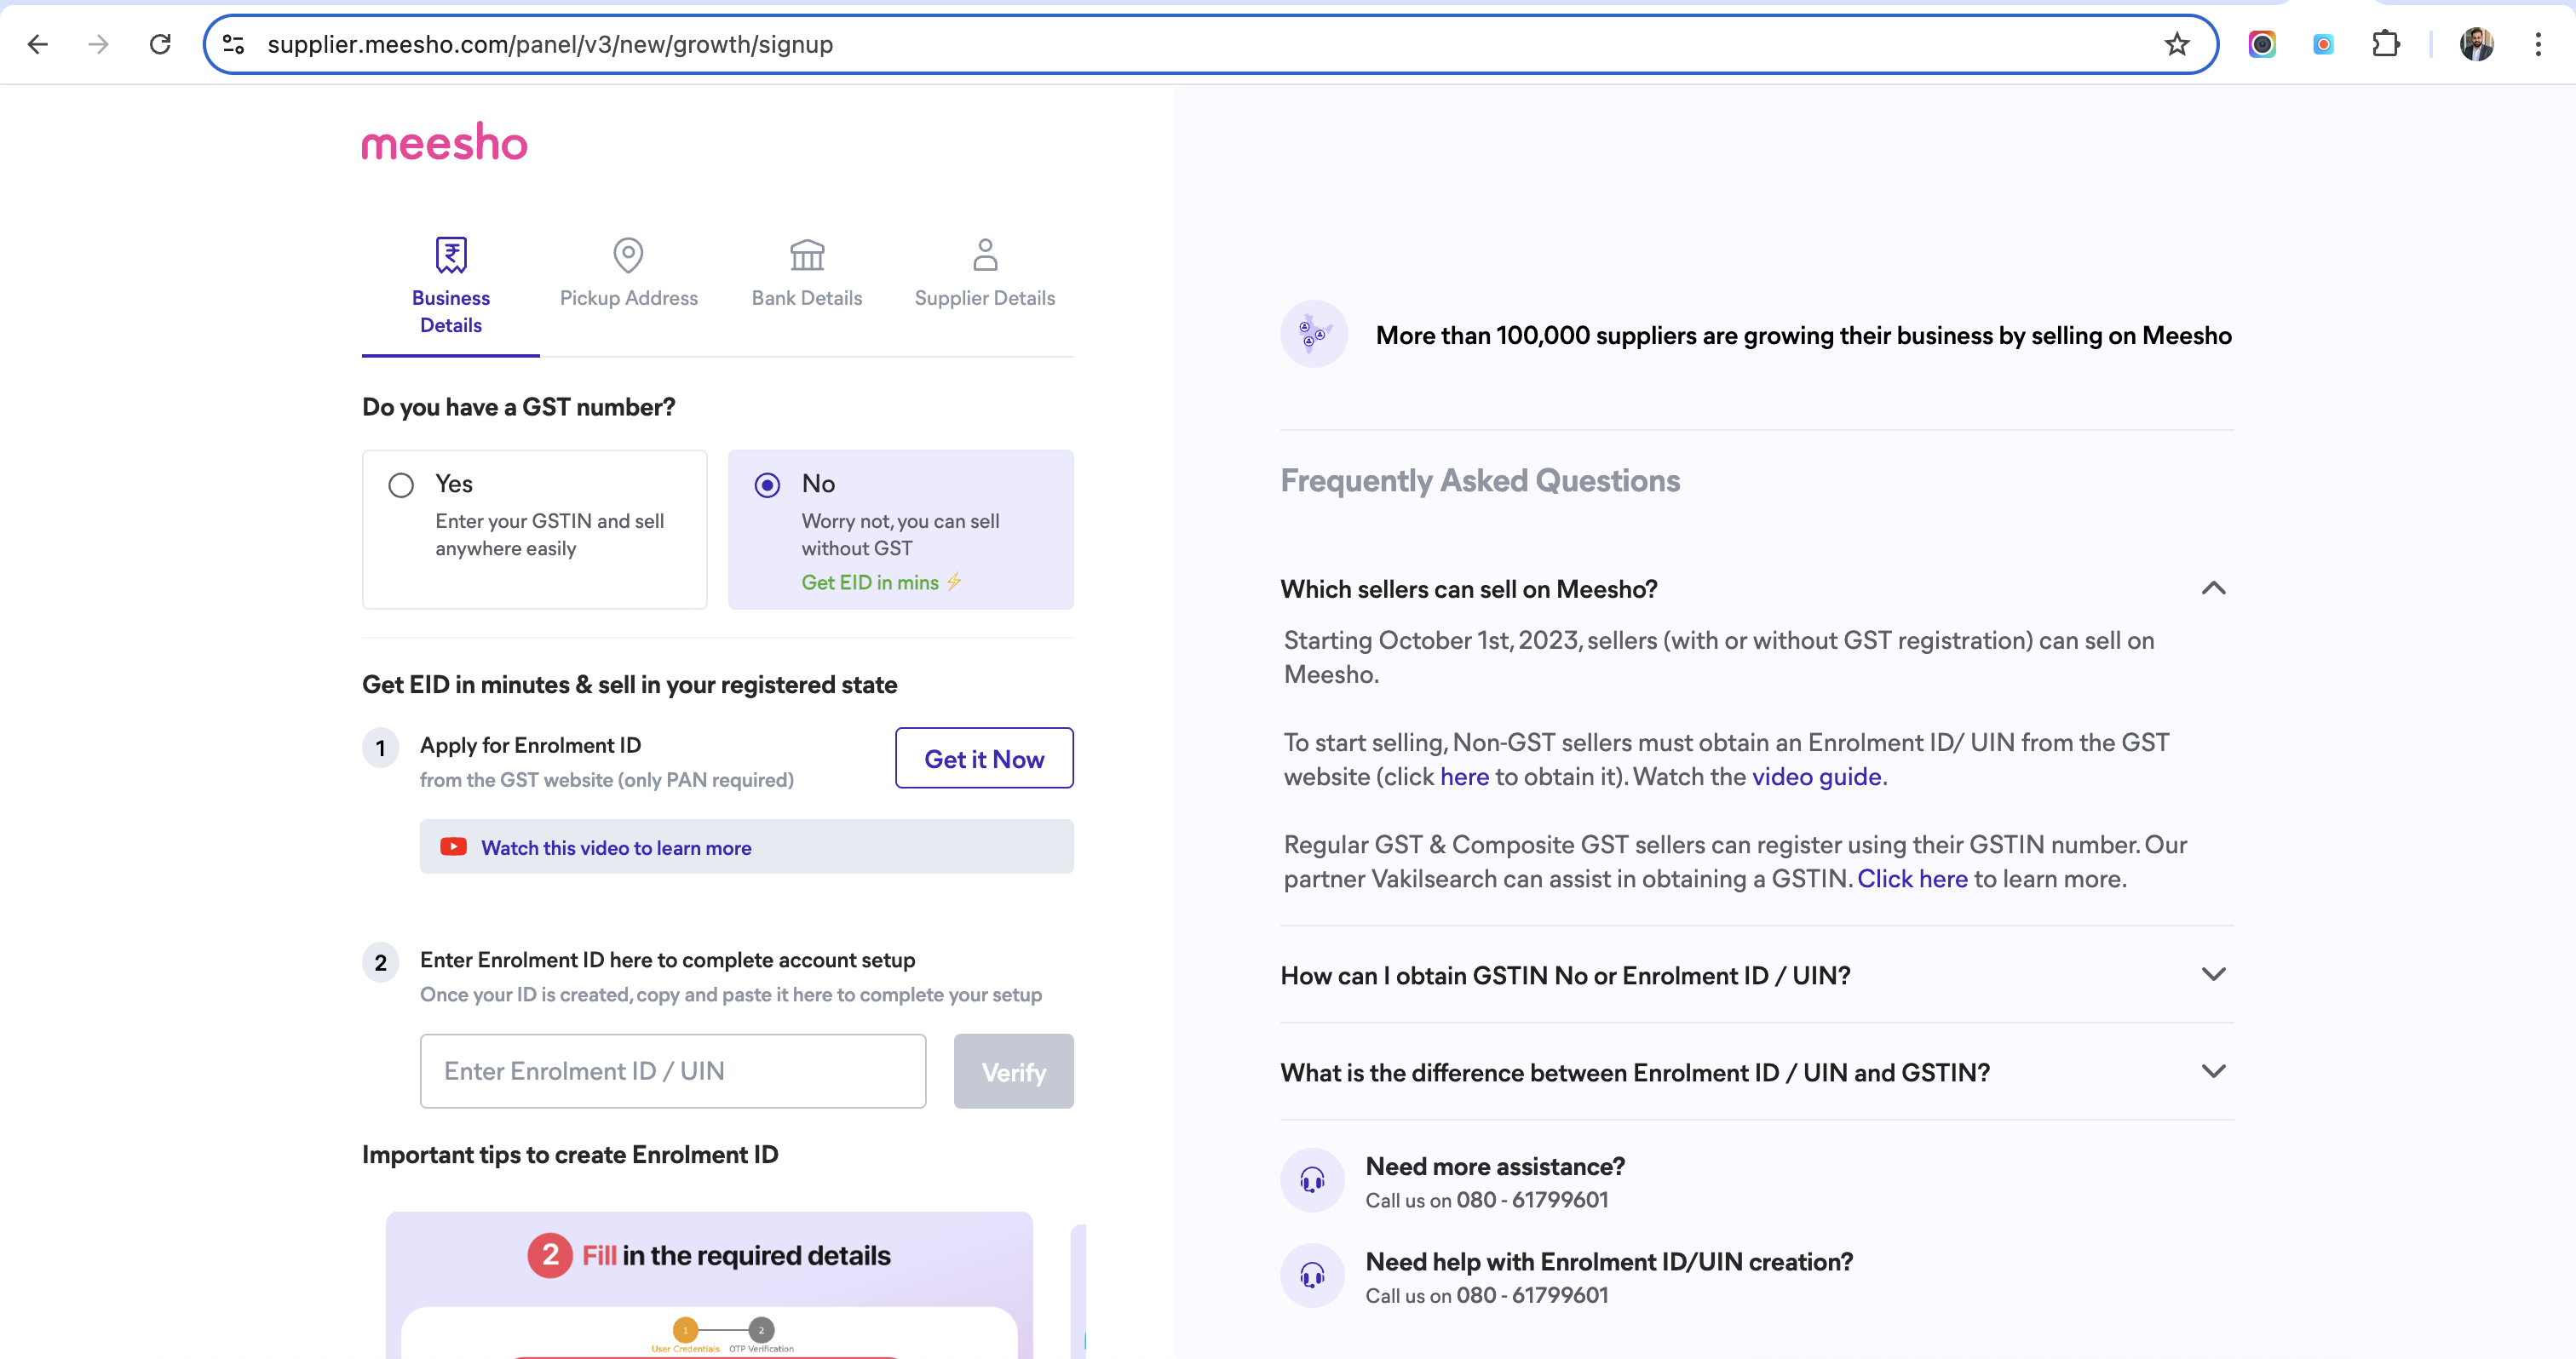Image resolution: width=2576 pixels, height=1359 pixels.
Task: Click the Supplier Details person icon
Action: (985, 255)
